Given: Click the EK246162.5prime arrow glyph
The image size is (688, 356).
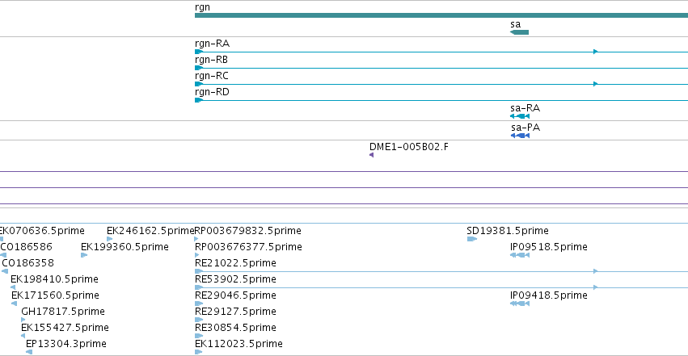Looking at the screenshot, I should coord(110,239).
